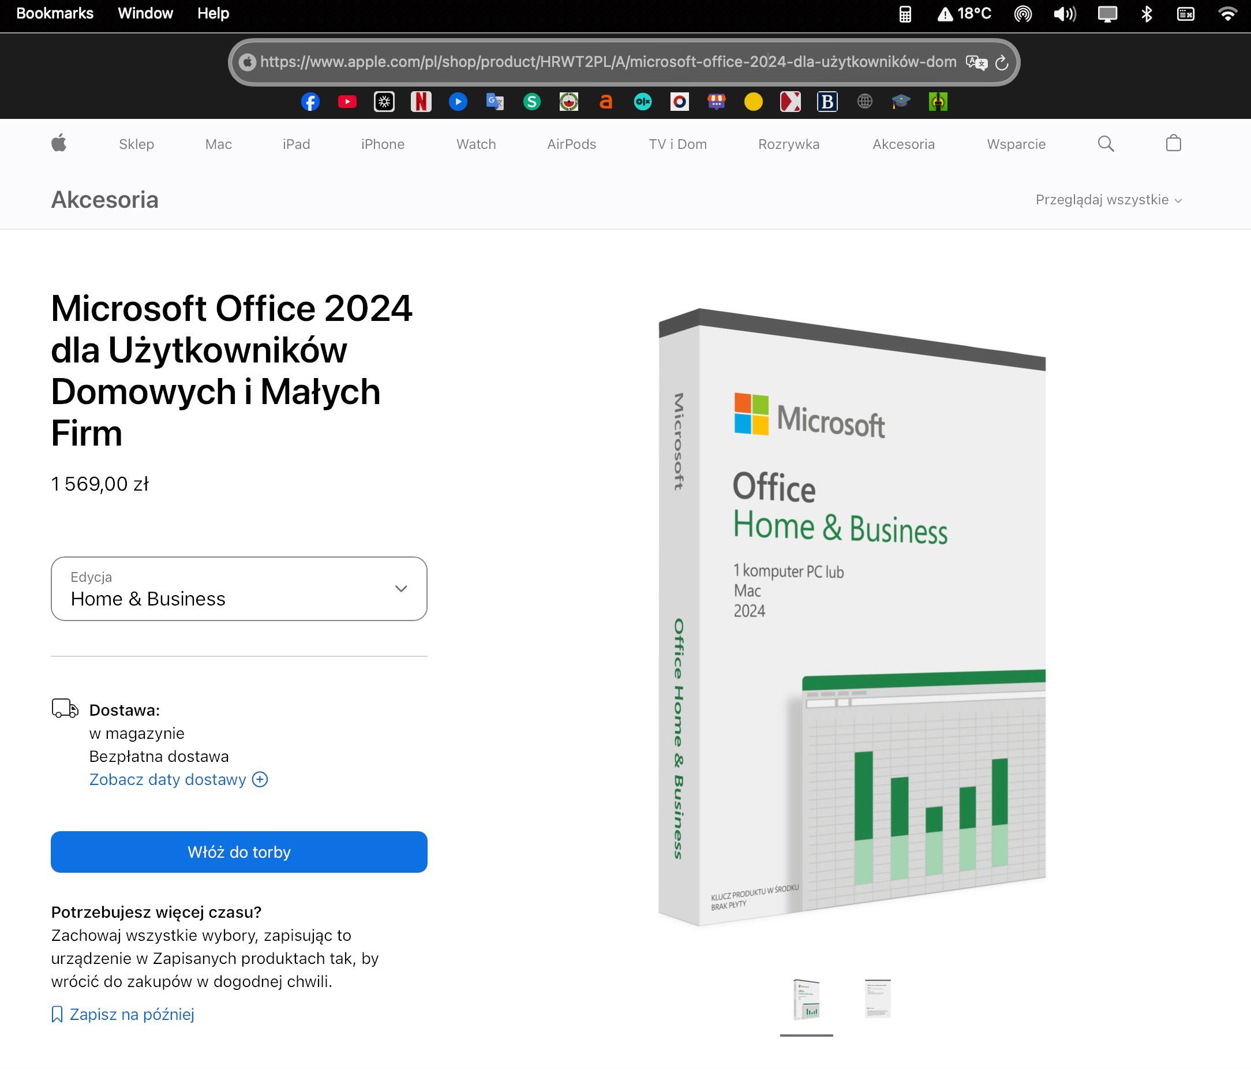This screenshot has width=1251, height=1069.
Task: Select the first product box thumbnail
Action: point(807,1000)
